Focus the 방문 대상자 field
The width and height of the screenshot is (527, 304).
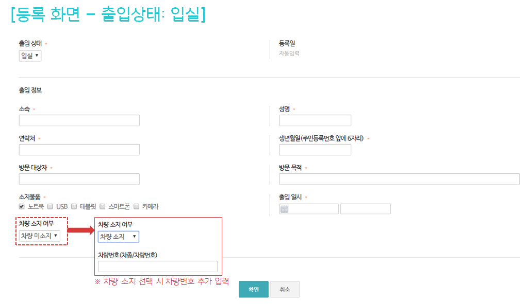point(79,179)
